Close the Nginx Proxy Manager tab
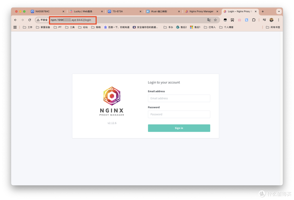 tap(217, 11)
